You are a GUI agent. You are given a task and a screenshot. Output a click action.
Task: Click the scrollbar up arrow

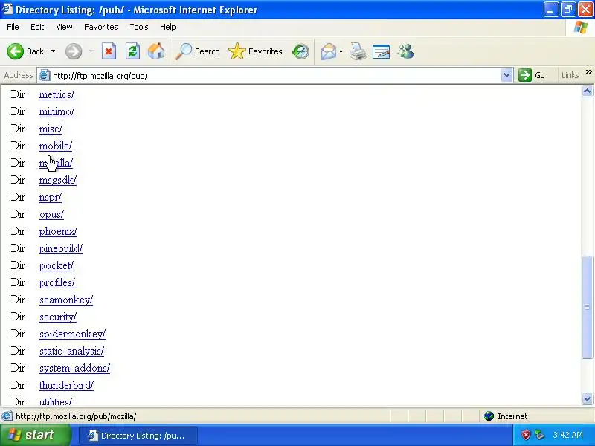(587, 91)
